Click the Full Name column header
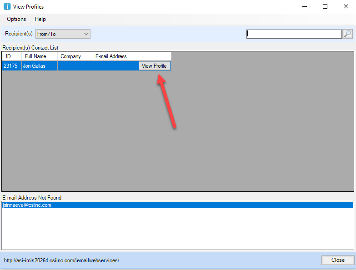Screen dimensions: 356x270 (40, 56)
